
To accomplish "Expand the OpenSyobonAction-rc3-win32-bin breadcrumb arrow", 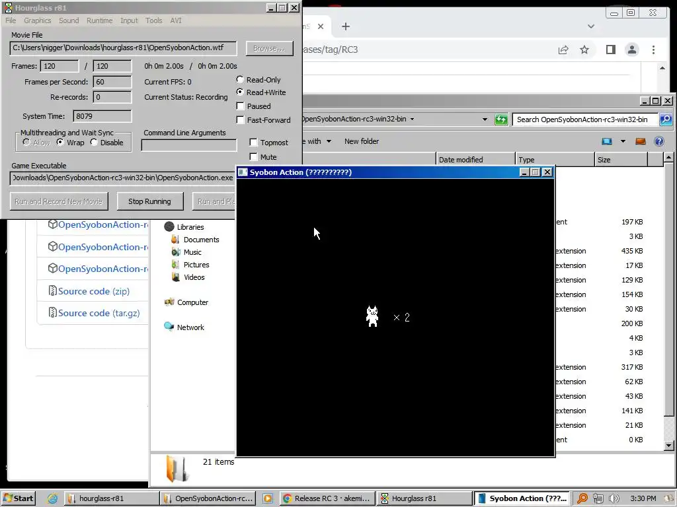I will tap(413, 119).
